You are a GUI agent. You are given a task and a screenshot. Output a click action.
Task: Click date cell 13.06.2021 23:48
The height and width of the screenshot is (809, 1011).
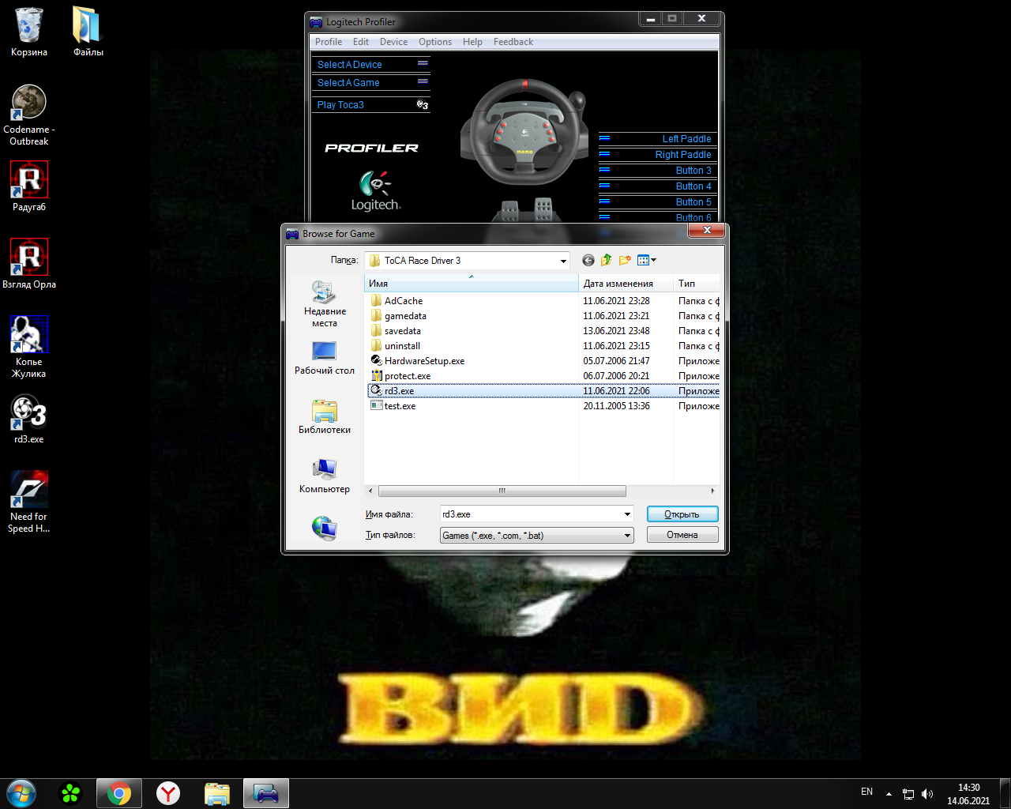point(617,331)
